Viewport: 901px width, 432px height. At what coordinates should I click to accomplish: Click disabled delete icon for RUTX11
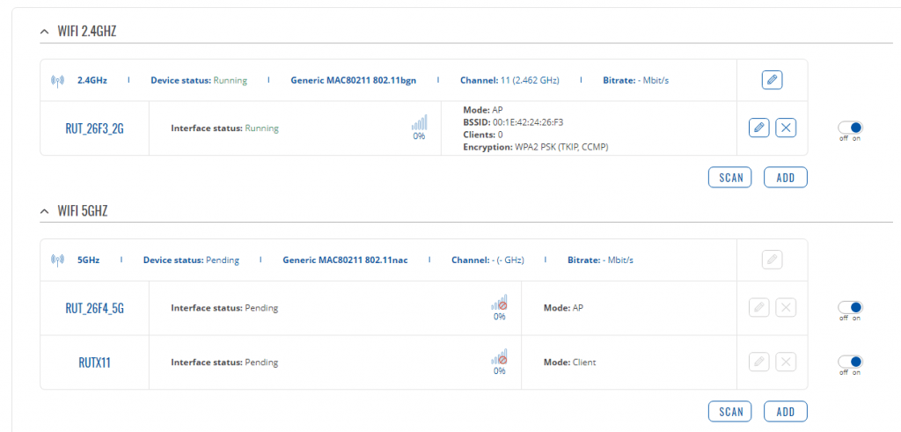786,362
